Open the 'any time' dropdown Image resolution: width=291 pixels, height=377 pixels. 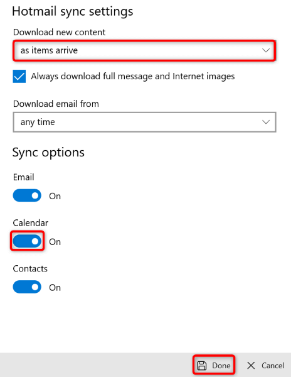pos(144,122)
